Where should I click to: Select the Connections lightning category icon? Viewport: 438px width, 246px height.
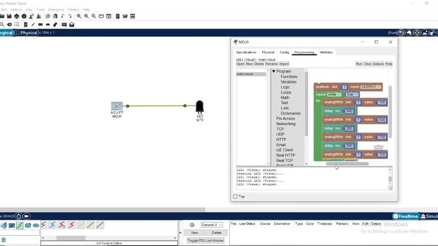point(20,225)
